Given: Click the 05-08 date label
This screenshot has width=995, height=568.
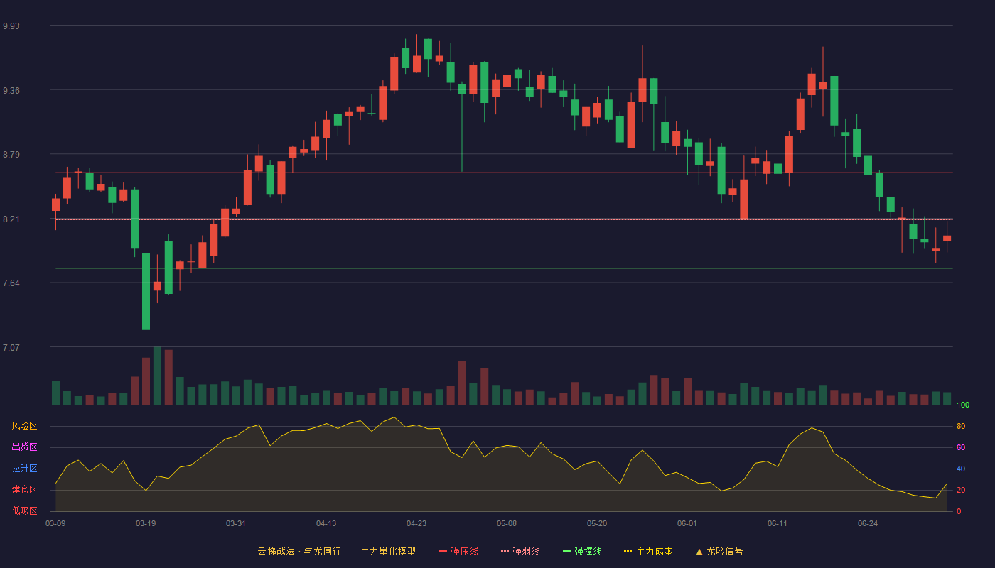Looking at the screenshot, I should click(507, 523).
